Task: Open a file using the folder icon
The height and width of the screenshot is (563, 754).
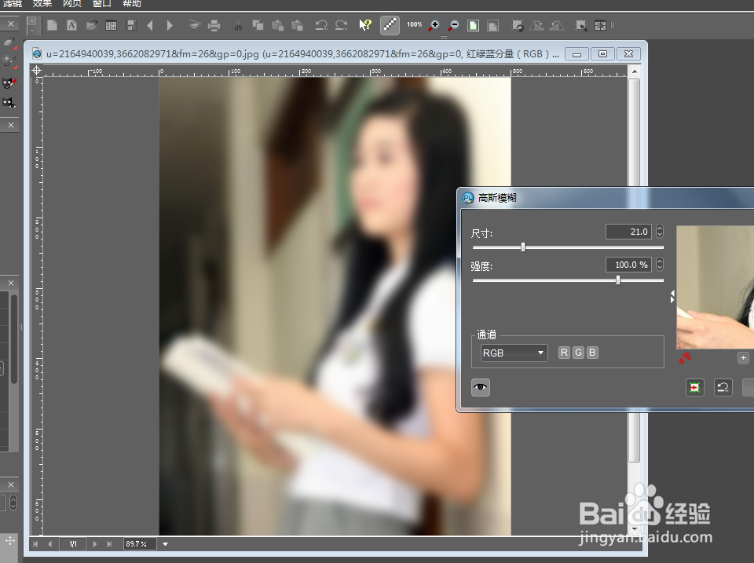Action: (x=91, y=25)
